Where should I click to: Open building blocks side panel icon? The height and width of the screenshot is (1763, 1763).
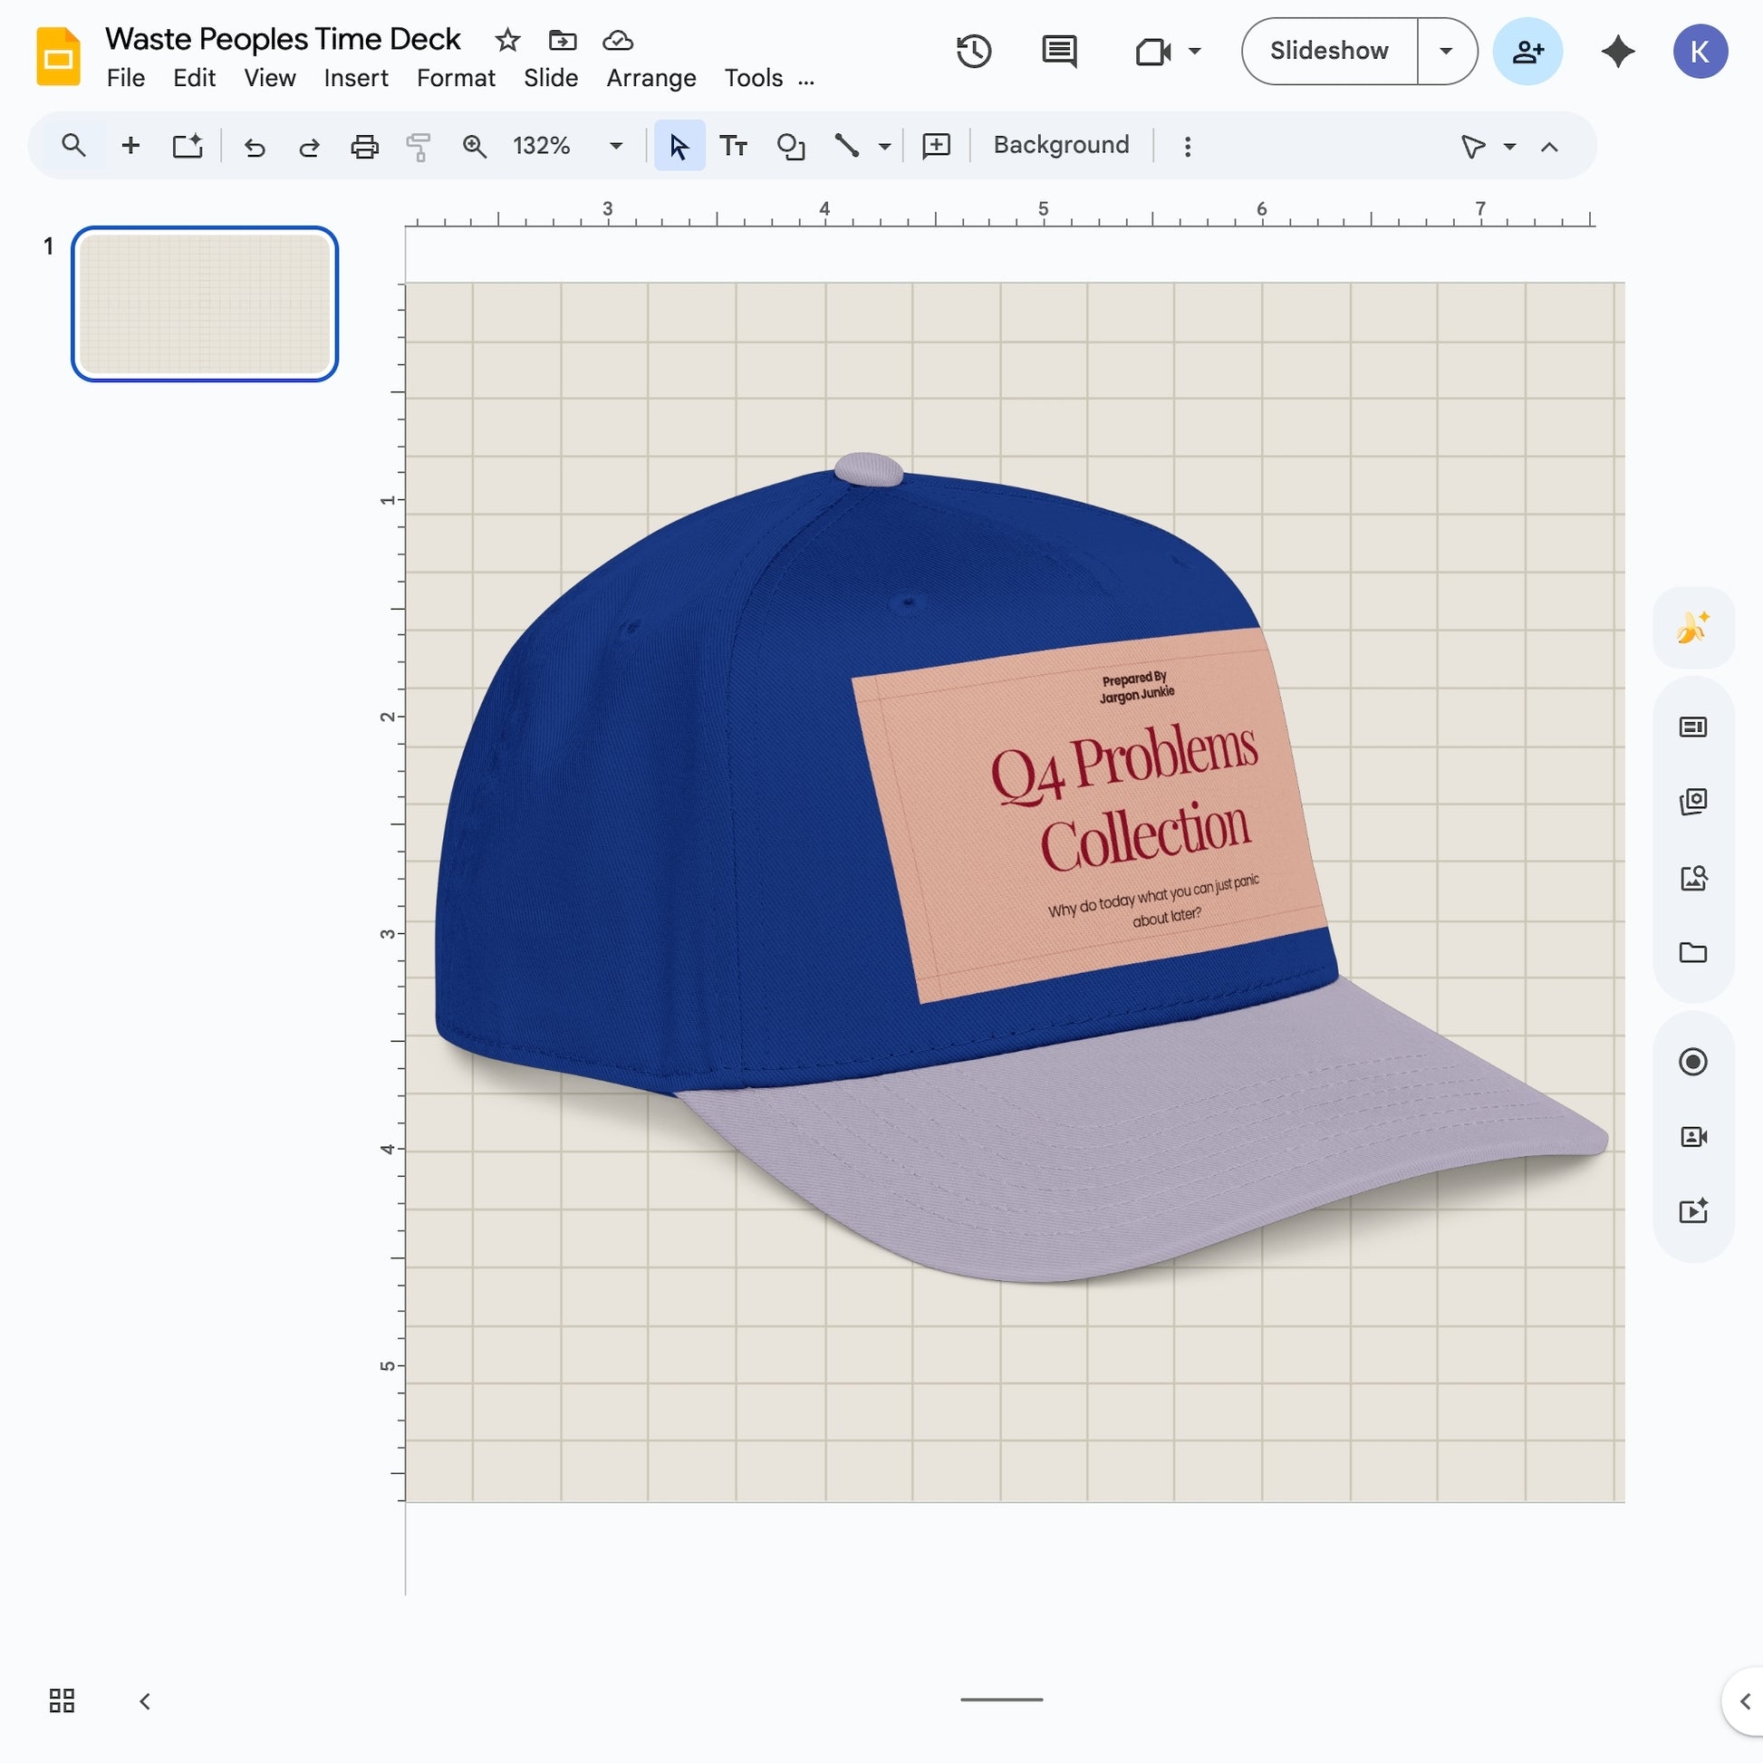pos(1692,802)
